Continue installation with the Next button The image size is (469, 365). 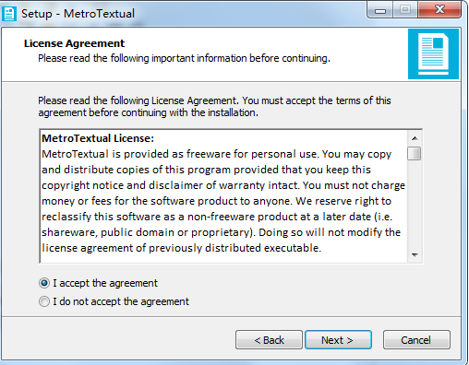pyautogui.click(x=338, y=340)
